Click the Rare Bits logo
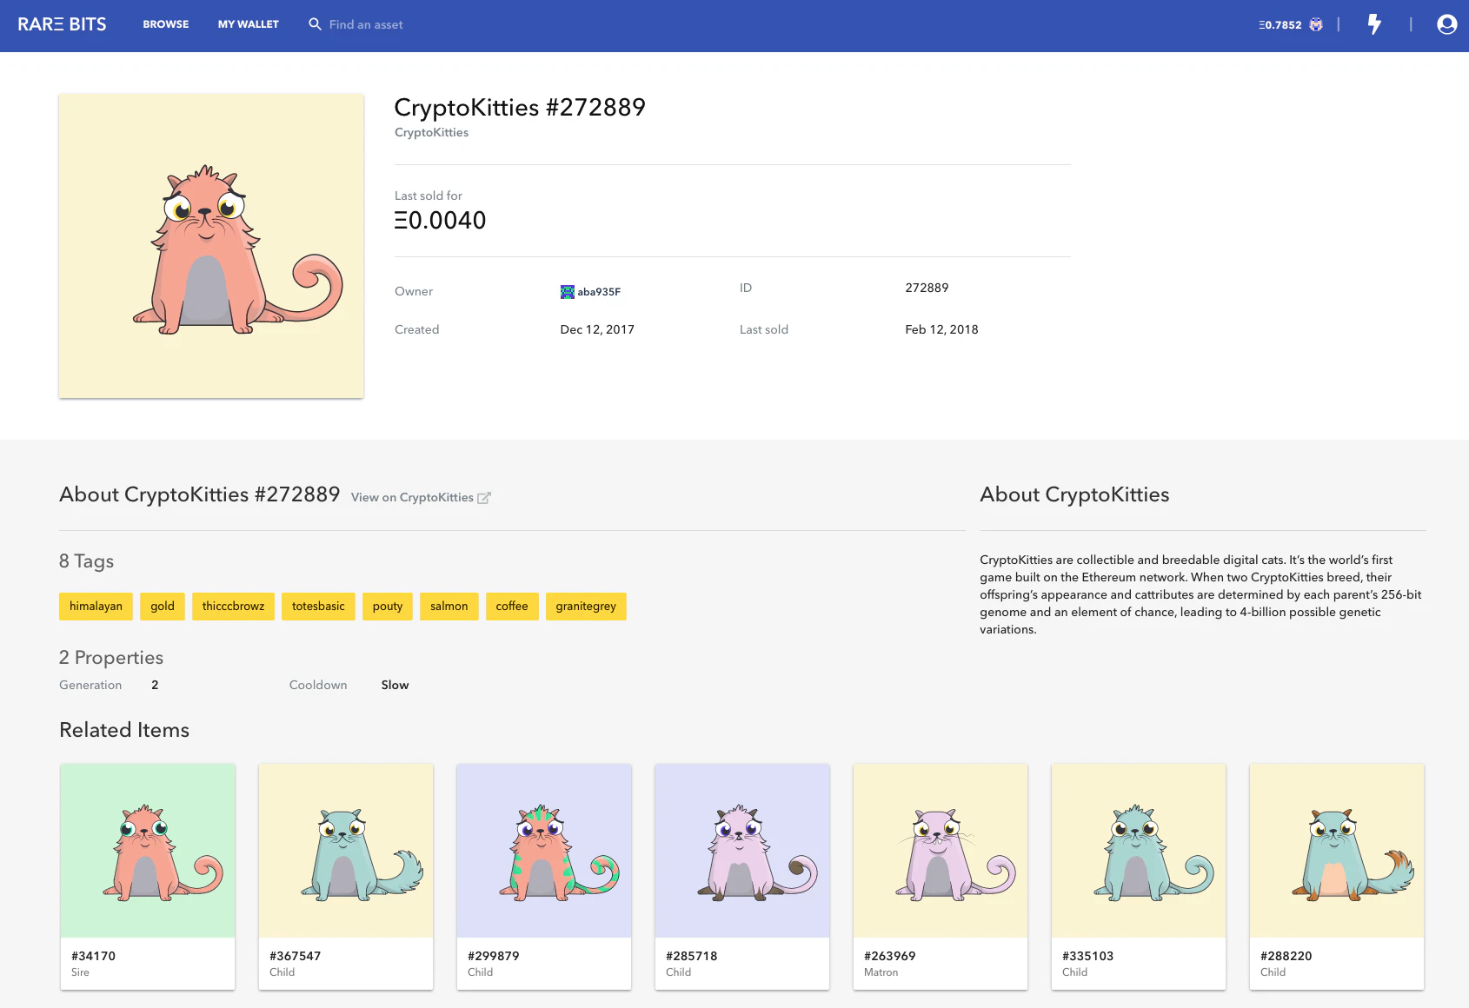 tap(62, 24)
